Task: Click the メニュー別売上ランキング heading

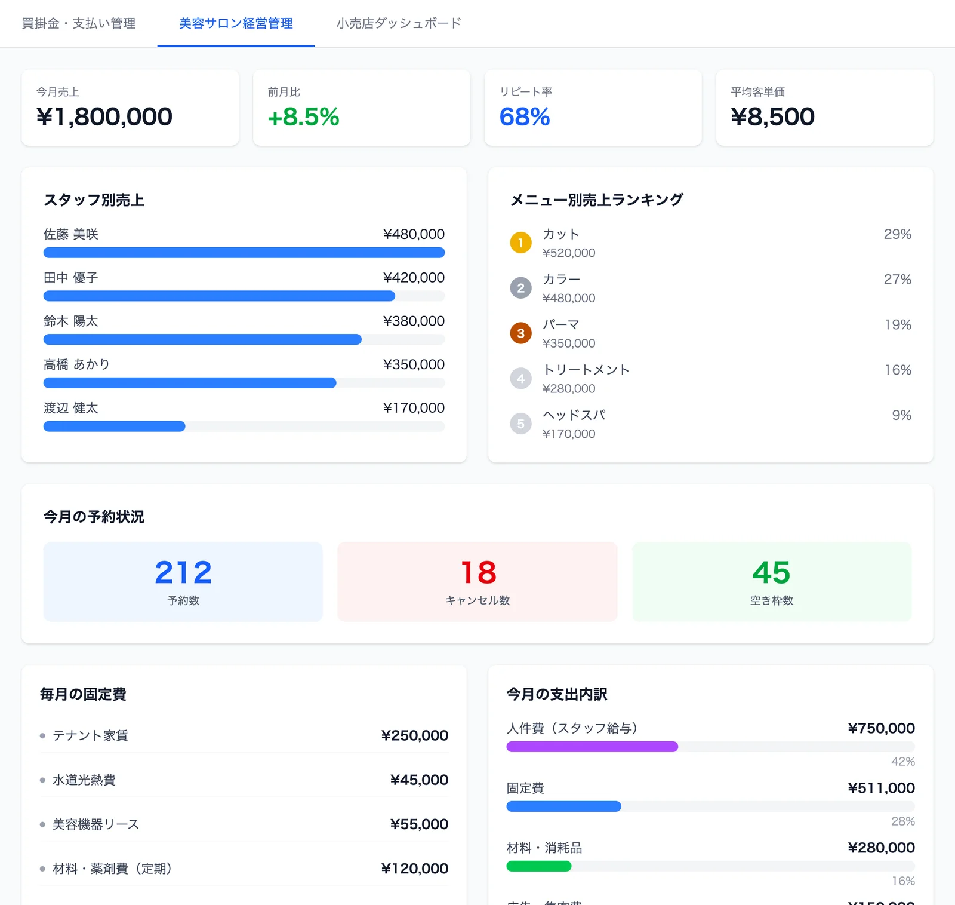Action: 596,200
